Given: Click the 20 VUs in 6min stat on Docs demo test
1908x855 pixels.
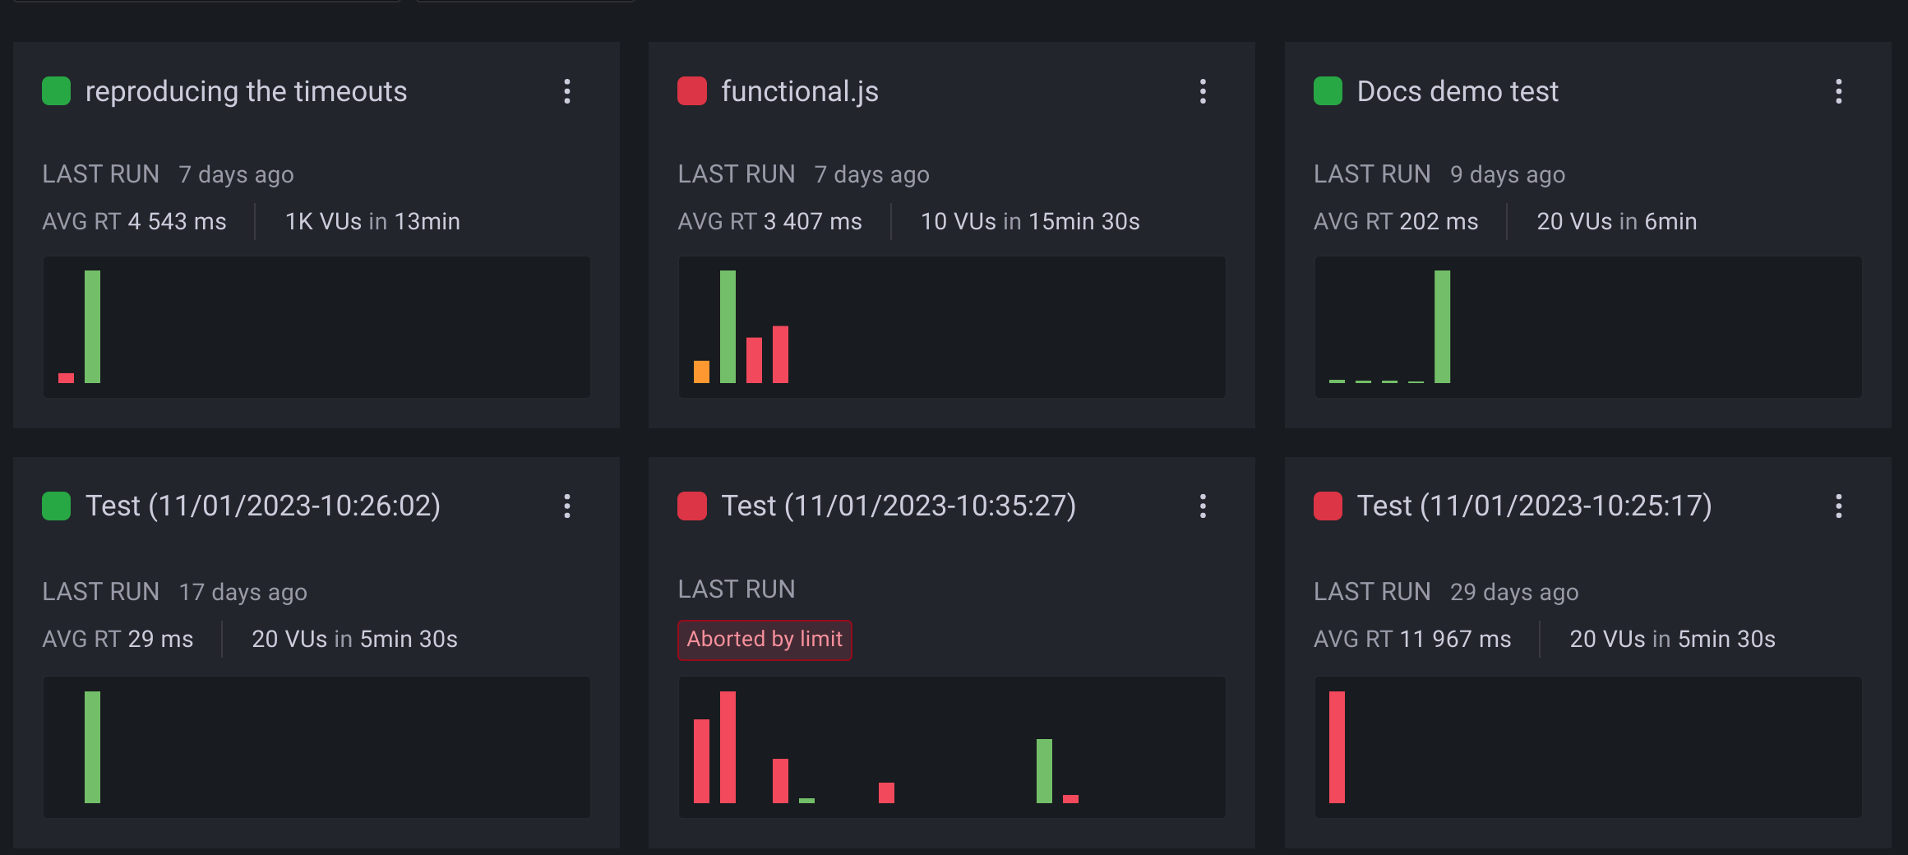Looking at the screenshot, I should [1616, 221].
